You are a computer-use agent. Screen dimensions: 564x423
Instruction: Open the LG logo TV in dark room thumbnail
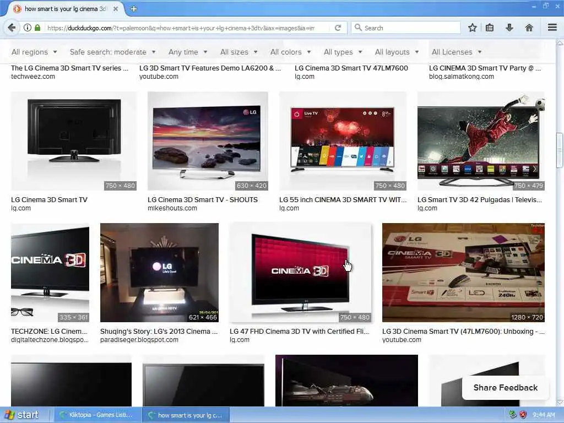click(x=159, y=273)
